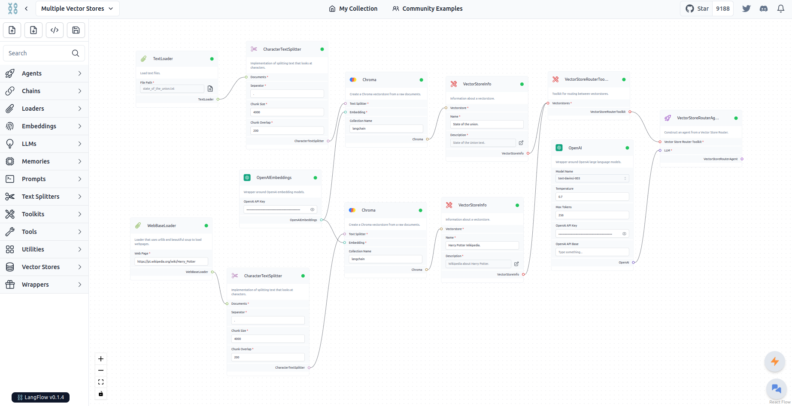Toggle canvas interactivity lock
The height and width of the screenshot is (406, 792).
[101, 394]
